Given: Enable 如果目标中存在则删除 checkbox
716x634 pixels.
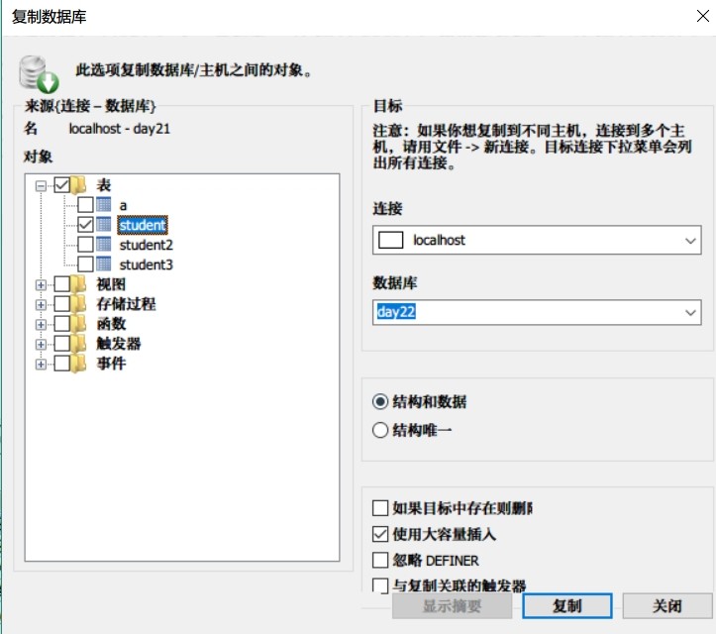Looking at the screenshot, I should [380, 507].
